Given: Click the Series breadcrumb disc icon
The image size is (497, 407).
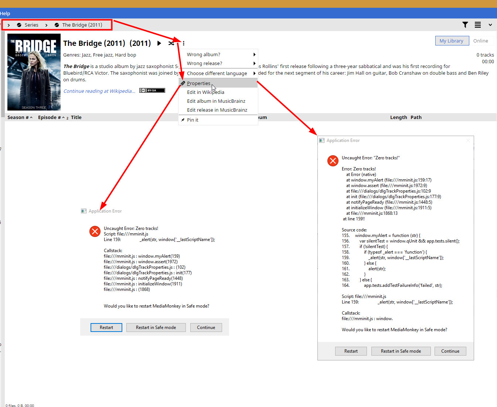Looking at the screenshot, I should coord(19,25).
